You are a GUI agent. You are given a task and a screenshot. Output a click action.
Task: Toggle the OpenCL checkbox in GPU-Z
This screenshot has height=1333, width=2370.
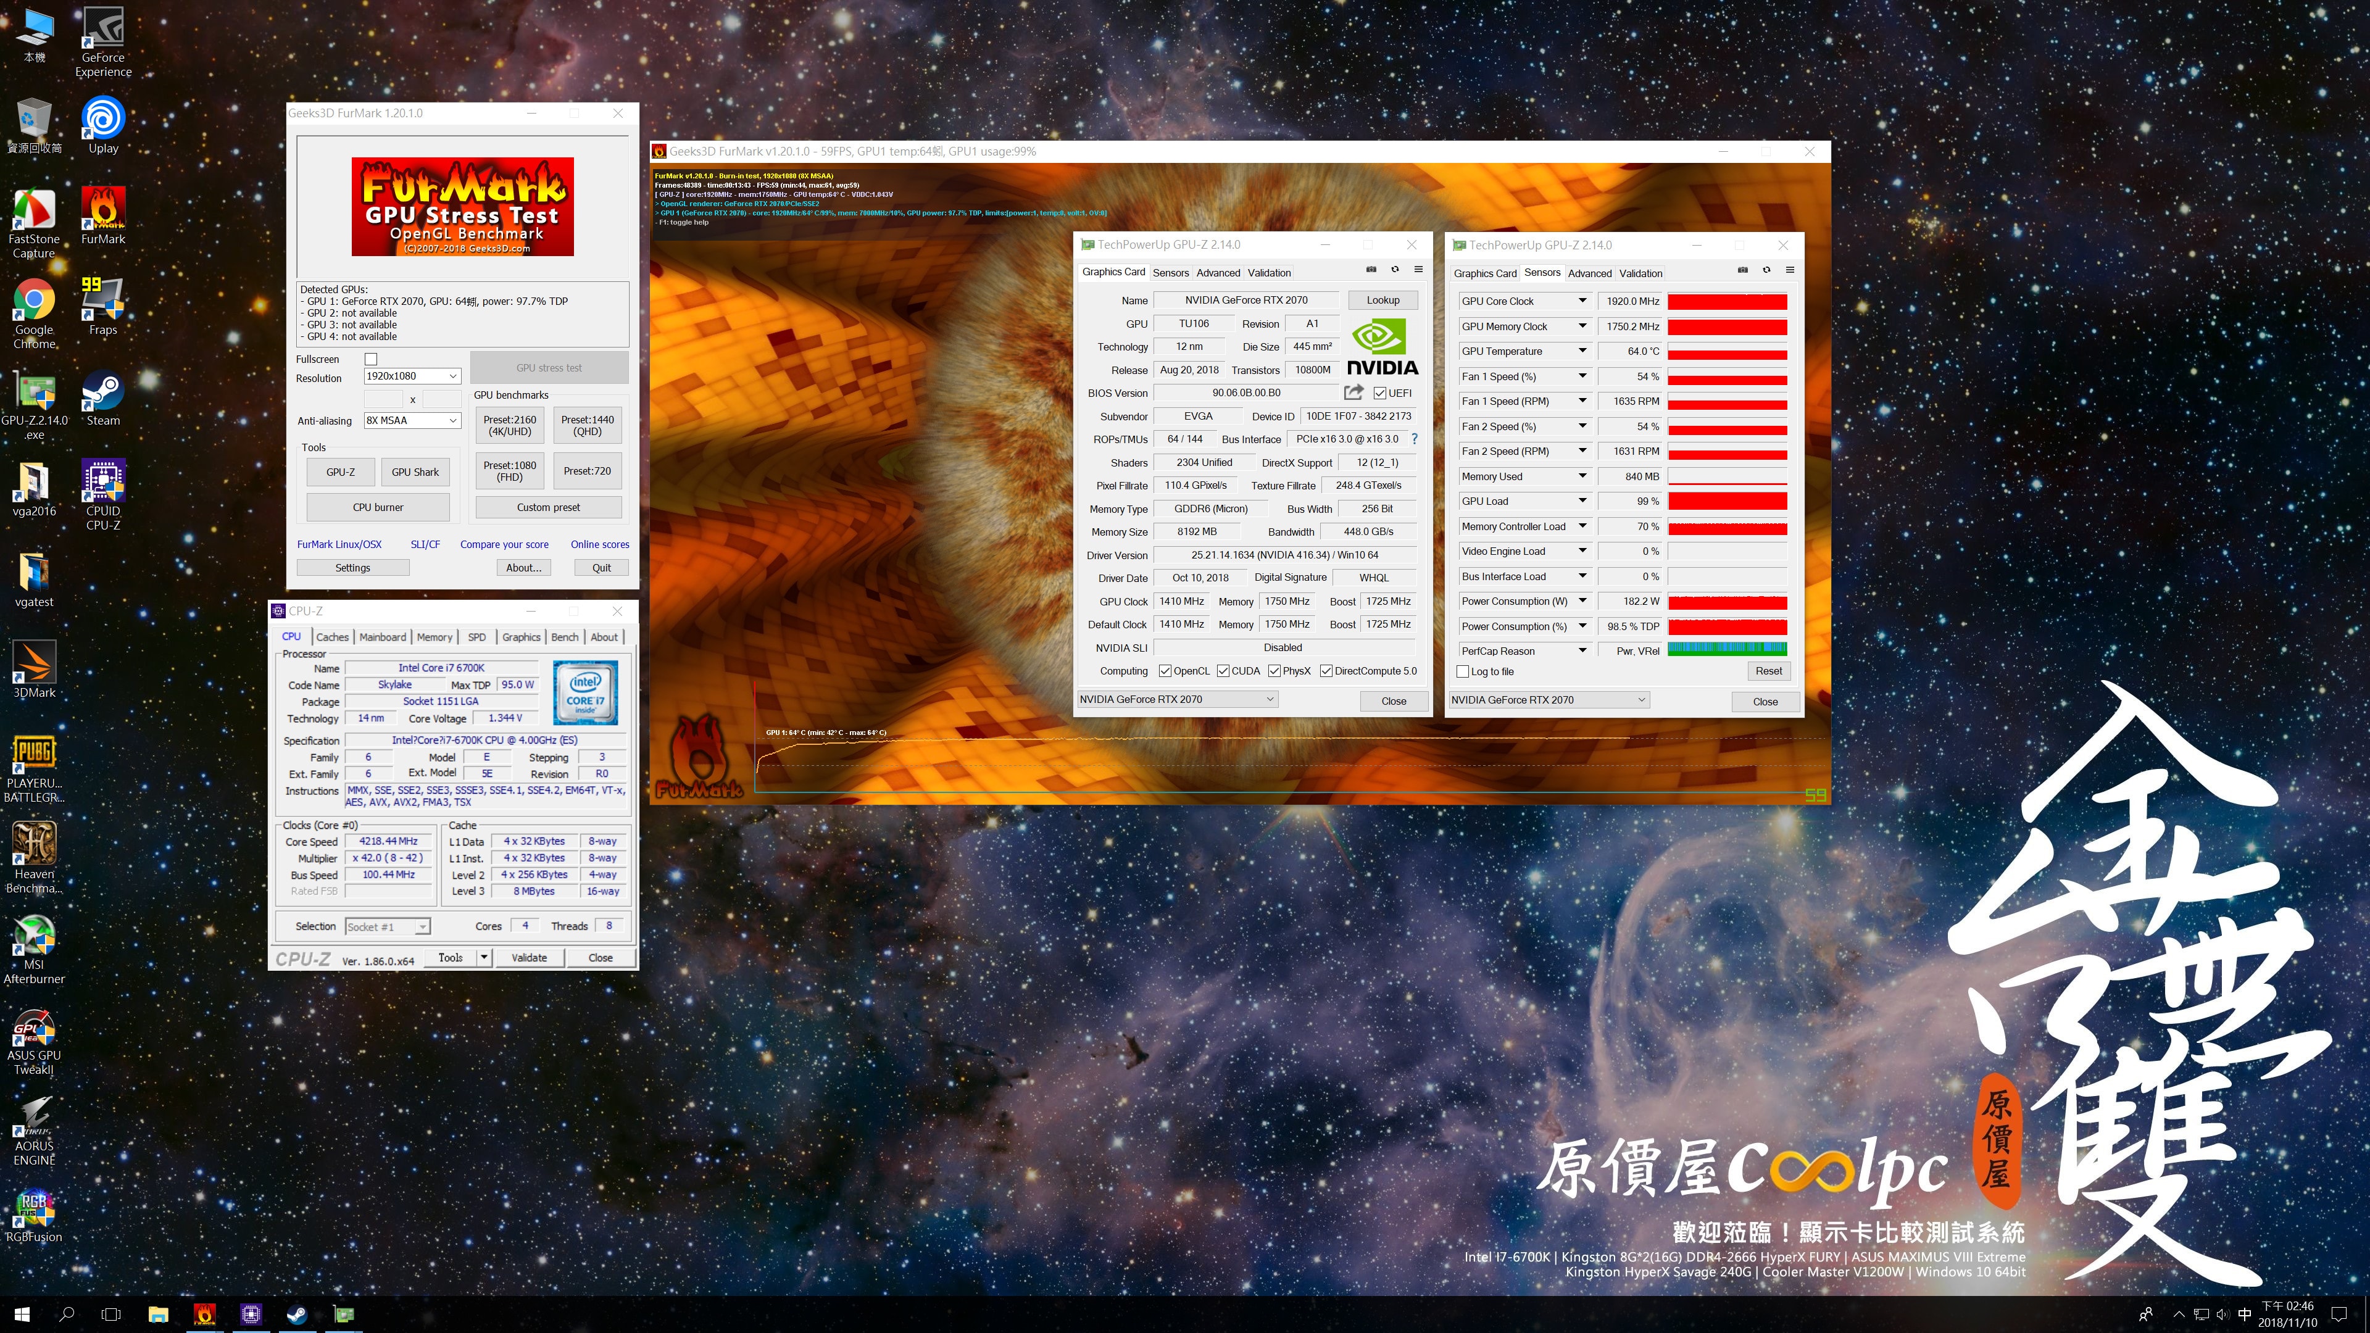pos(1165,671)
